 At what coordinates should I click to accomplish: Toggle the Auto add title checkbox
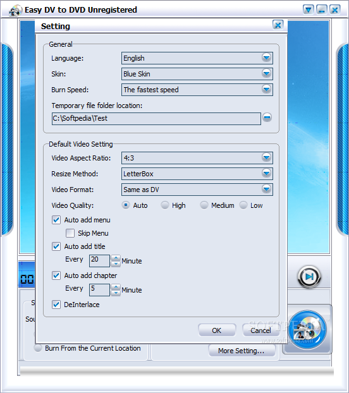pos(56,246)
